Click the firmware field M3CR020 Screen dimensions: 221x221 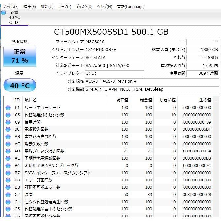click(114, 42)
